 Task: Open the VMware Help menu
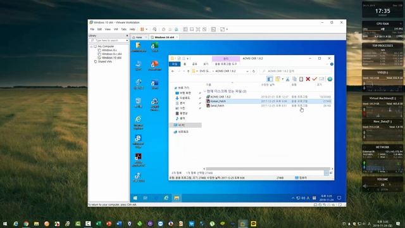tap(132, 30)
